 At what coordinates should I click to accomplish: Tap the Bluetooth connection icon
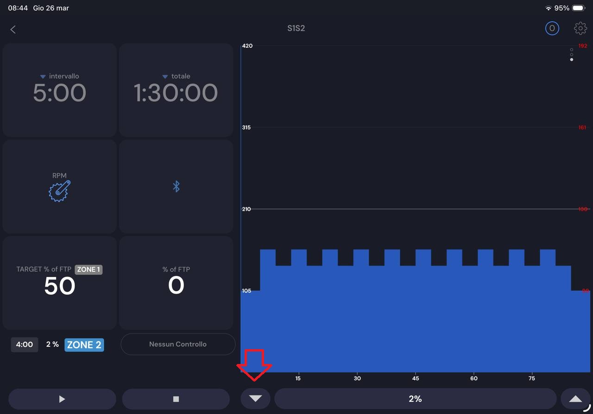point(176,187)
